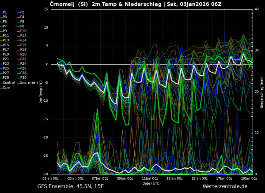The width and height of the screenshot is (265, 193).
Task: Click the P7 legend entry
Action: [x=4, y=26]
